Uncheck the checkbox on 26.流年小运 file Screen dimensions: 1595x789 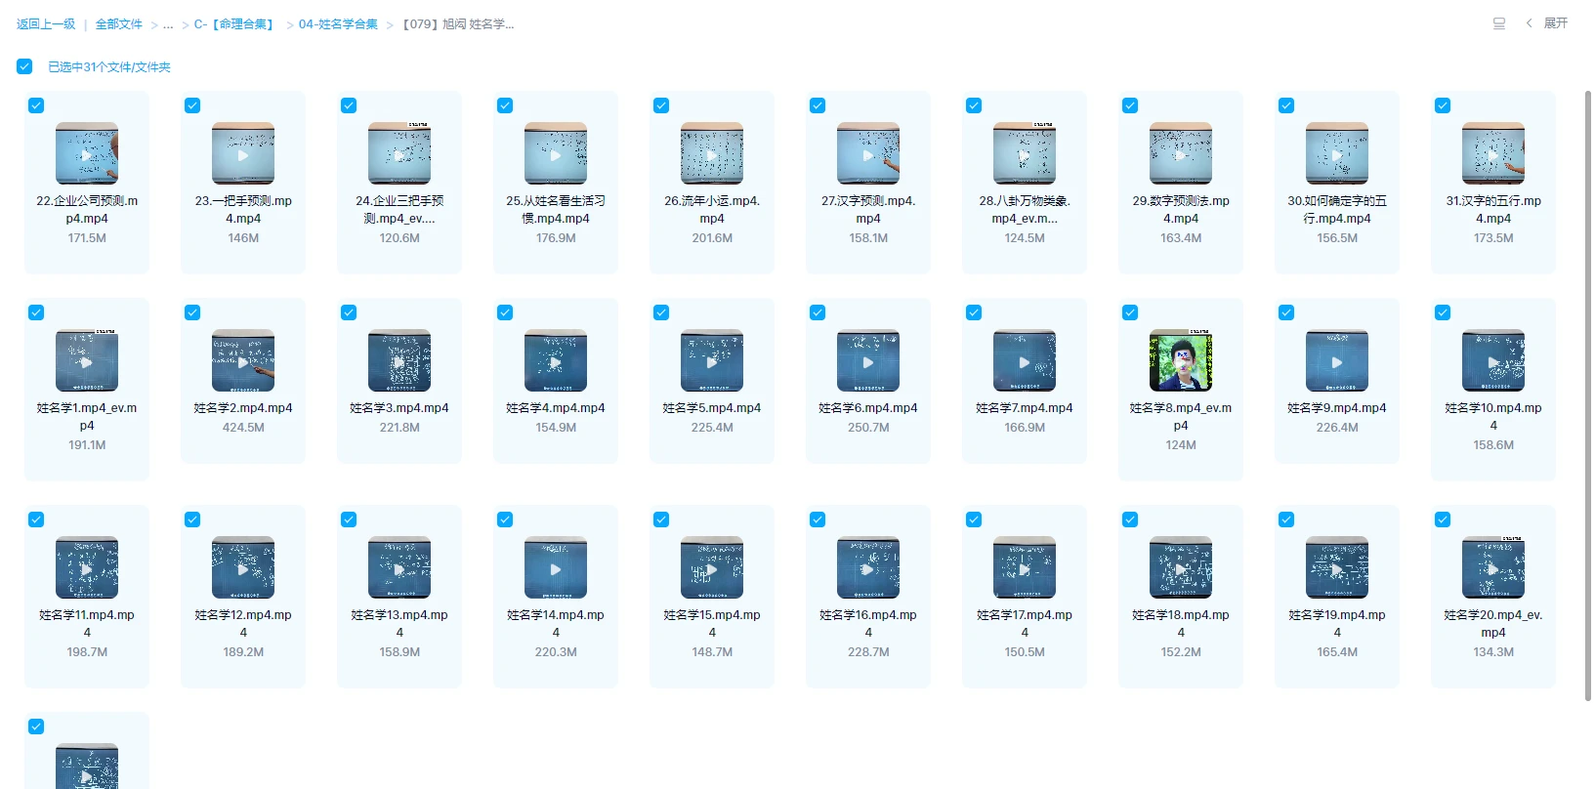click(x=661, y=105)
